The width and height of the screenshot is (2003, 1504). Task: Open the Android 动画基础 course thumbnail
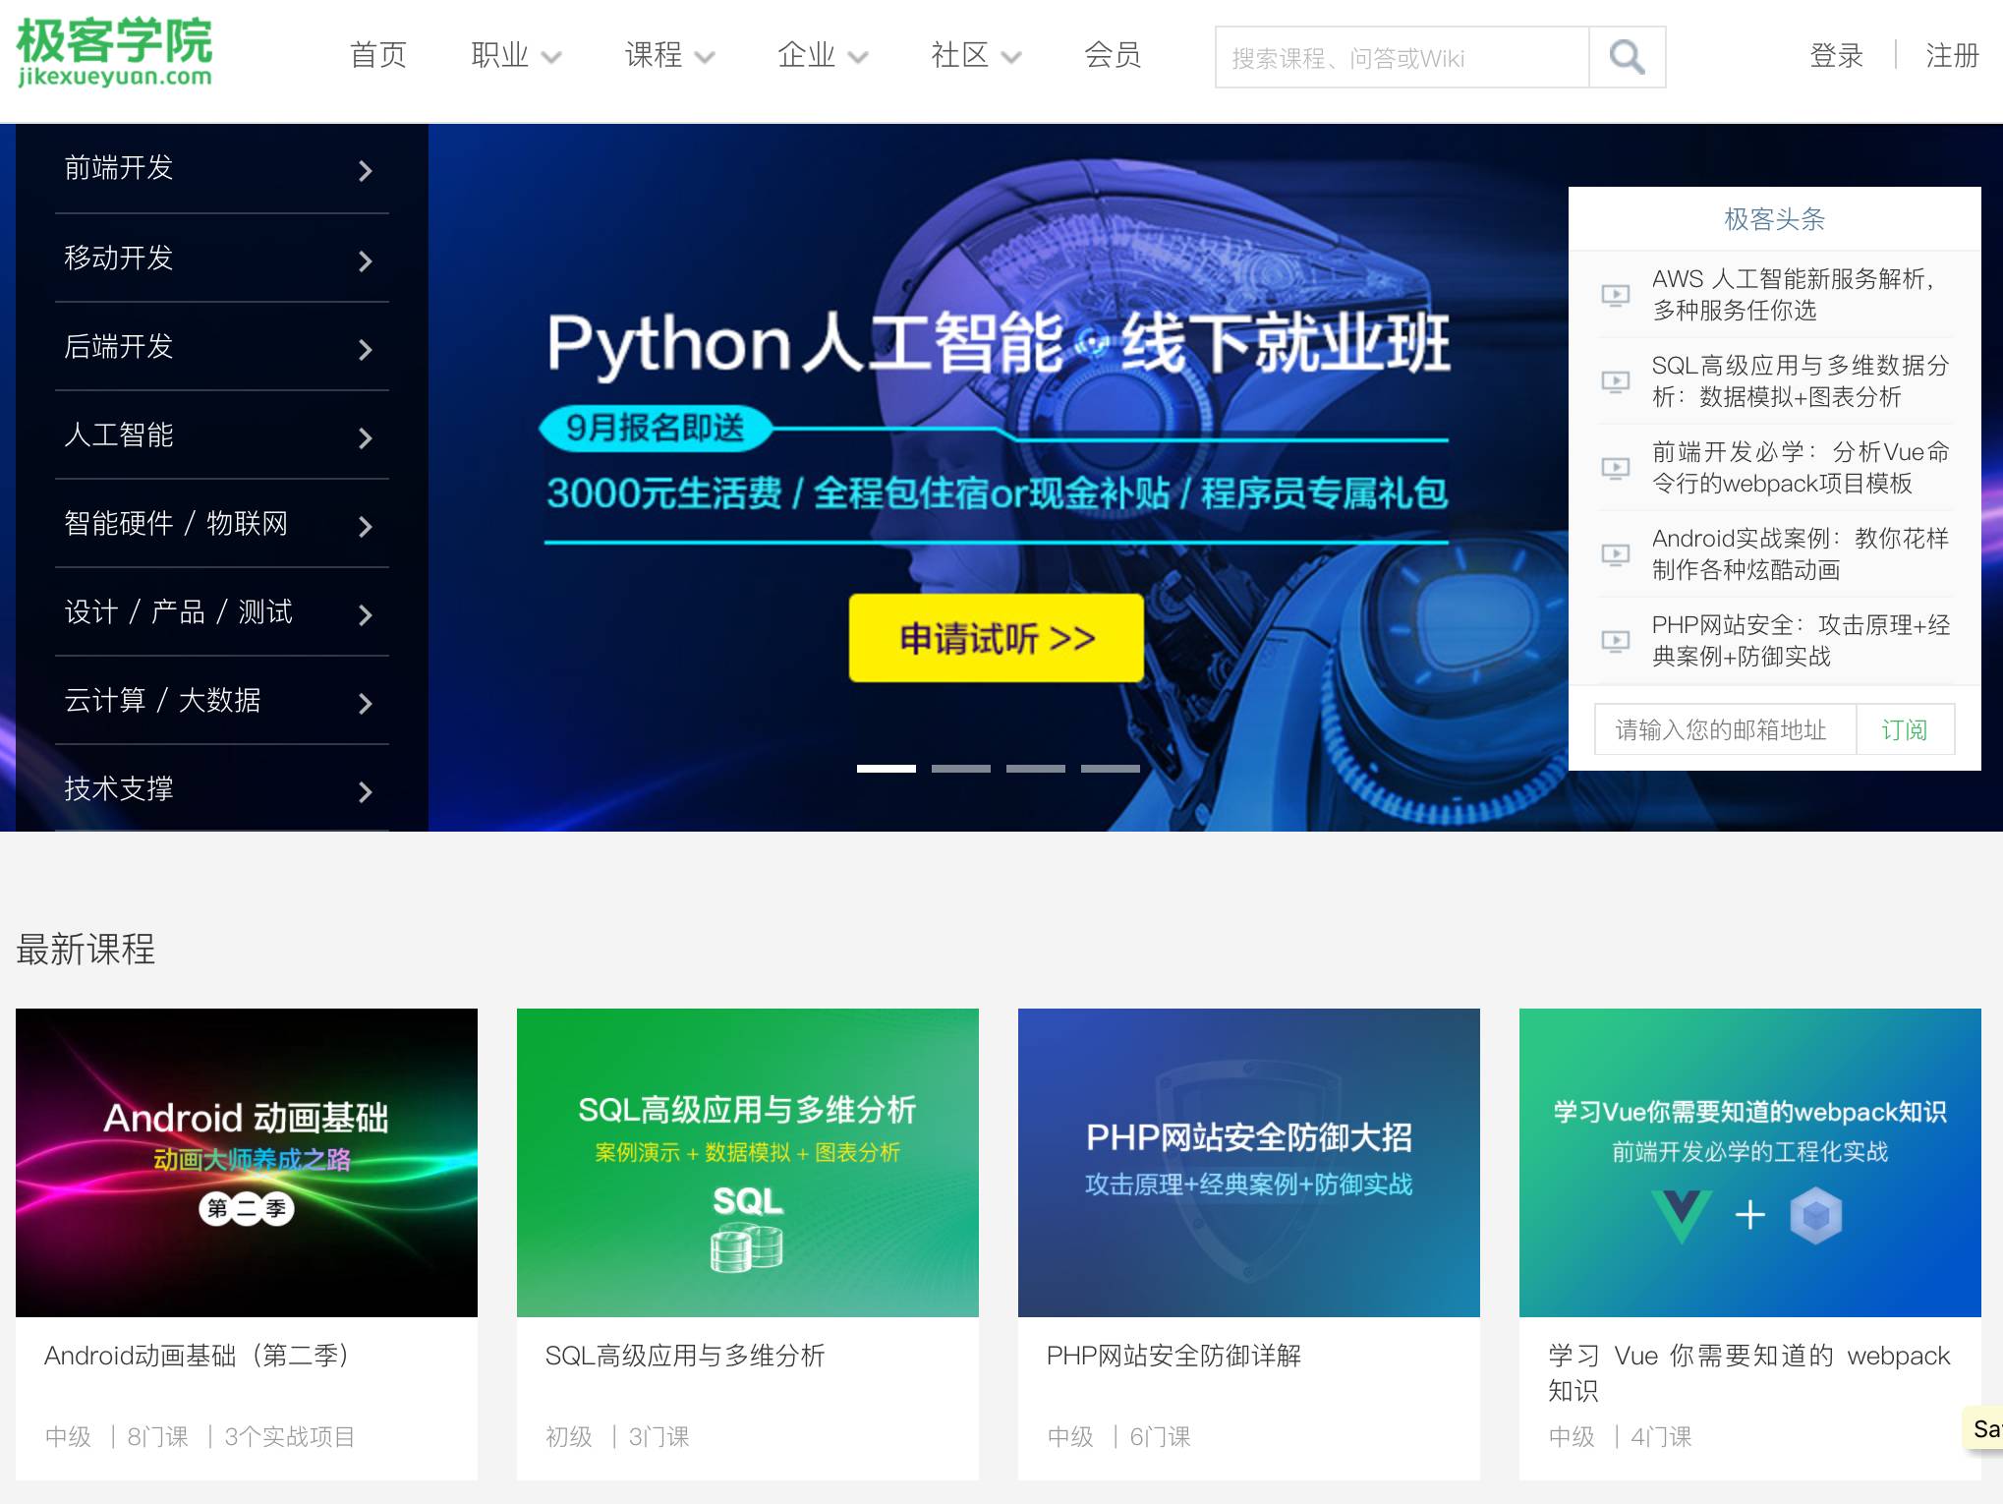pyautogui.click(x=247, y=1162)
